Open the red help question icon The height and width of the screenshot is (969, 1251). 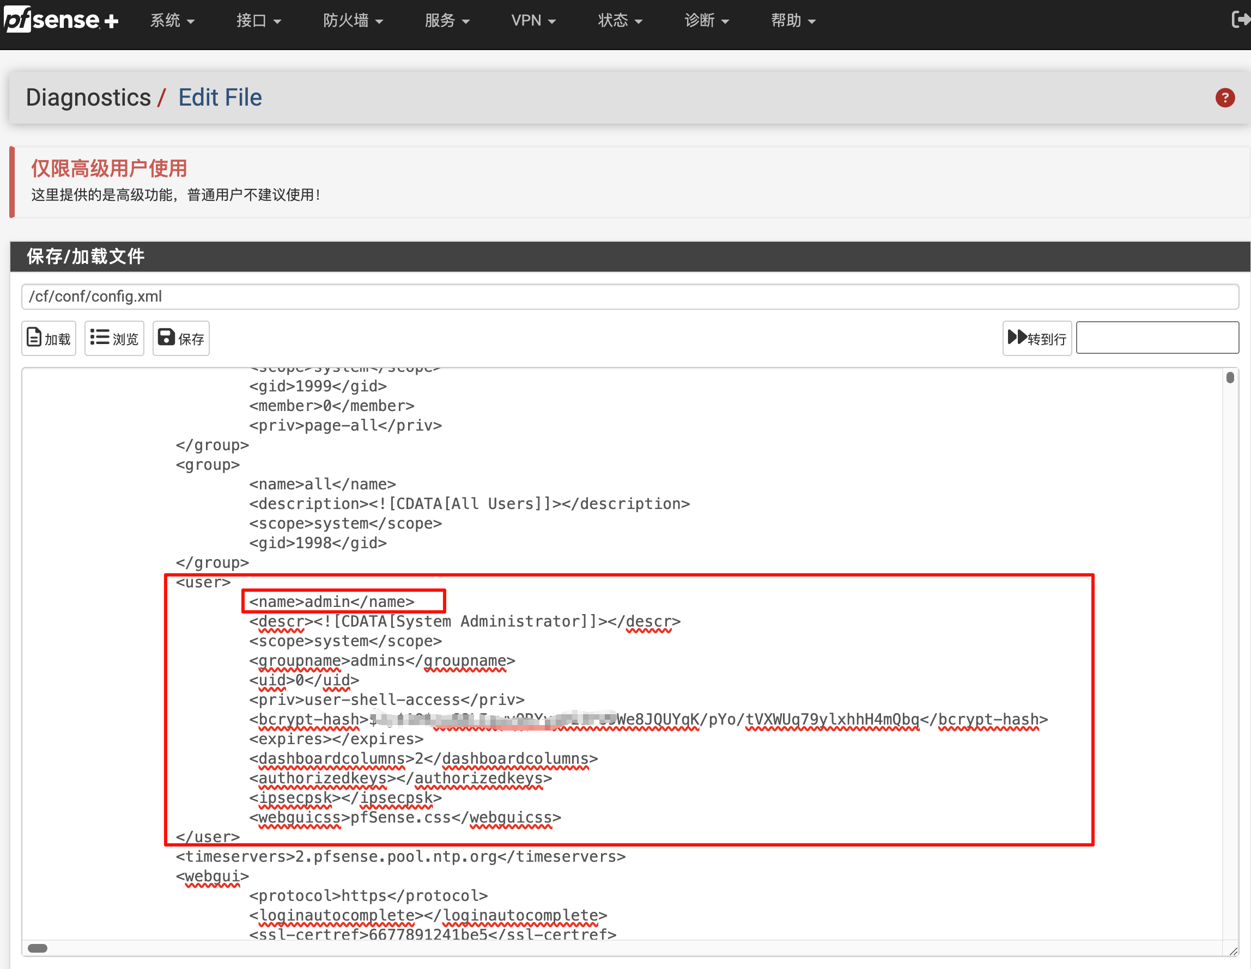point(1225,98)
